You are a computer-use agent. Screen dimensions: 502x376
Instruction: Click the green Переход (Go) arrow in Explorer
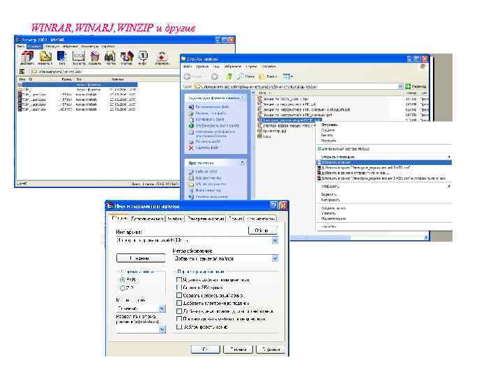coord(408,86)
